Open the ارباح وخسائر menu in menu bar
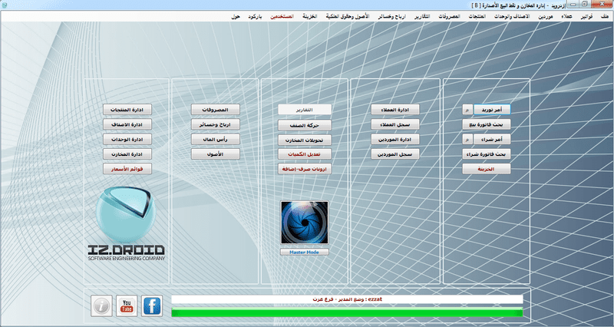 tap(392, 16)
